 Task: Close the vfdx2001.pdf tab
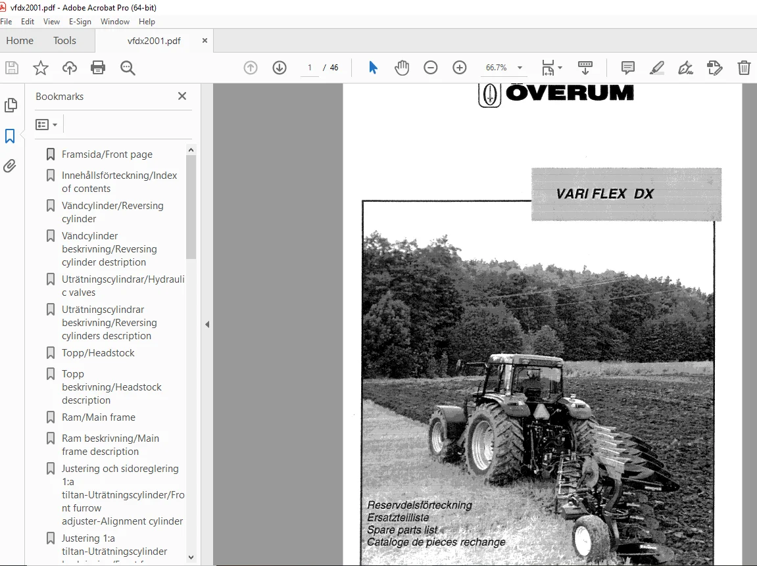pos(205,41)
